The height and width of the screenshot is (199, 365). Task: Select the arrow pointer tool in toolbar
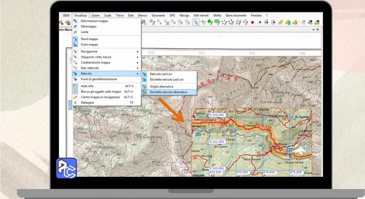click(196, 22)
